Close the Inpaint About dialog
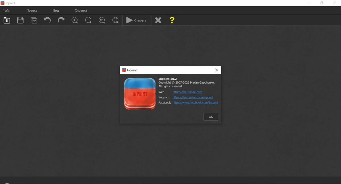 (x=217, y=70)
